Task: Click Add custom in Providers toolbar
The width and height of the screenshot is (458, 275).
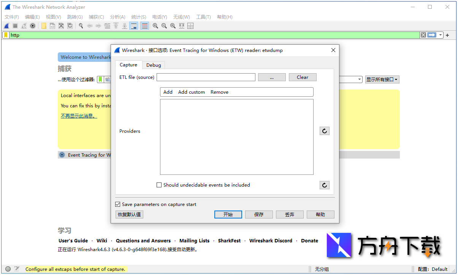Action: [191, 92]
